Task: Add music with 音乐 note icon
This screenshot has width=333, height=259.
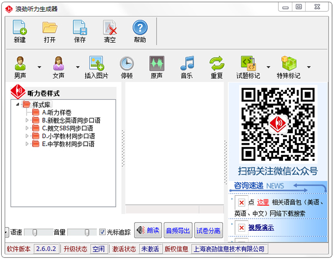Action: 187,63
